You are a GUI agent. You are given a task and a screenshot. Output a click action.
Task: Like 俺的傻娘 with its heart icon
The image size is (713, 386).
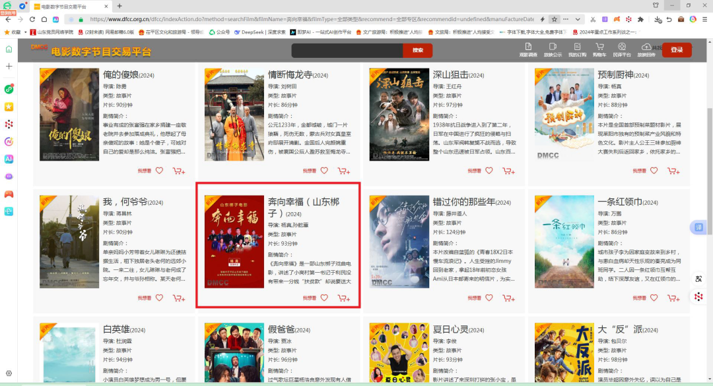[x=159, y=171]
